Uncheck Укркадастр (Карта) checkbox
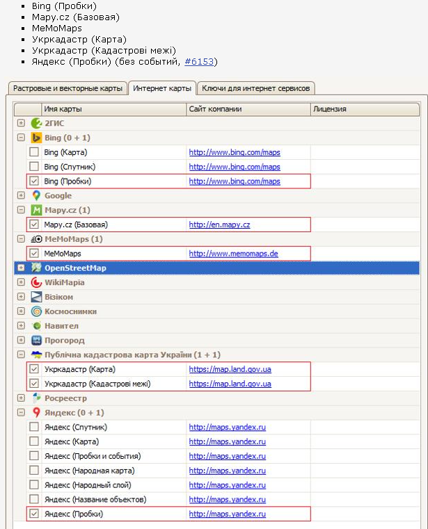428x529 pixels. (x=34, y=369)
